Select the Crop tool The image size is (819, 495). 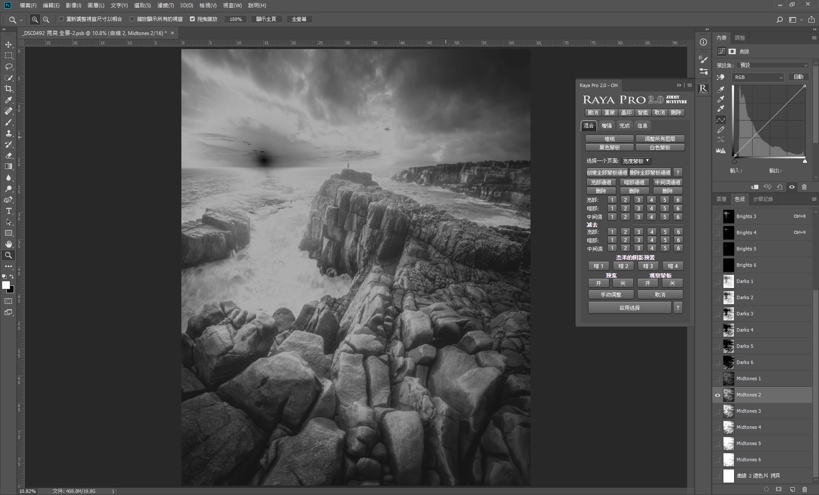[x=9, y=89]
